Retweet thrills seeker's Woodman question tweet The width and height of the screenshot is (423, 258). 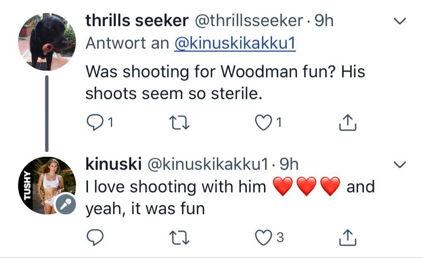tap(180, 122)
